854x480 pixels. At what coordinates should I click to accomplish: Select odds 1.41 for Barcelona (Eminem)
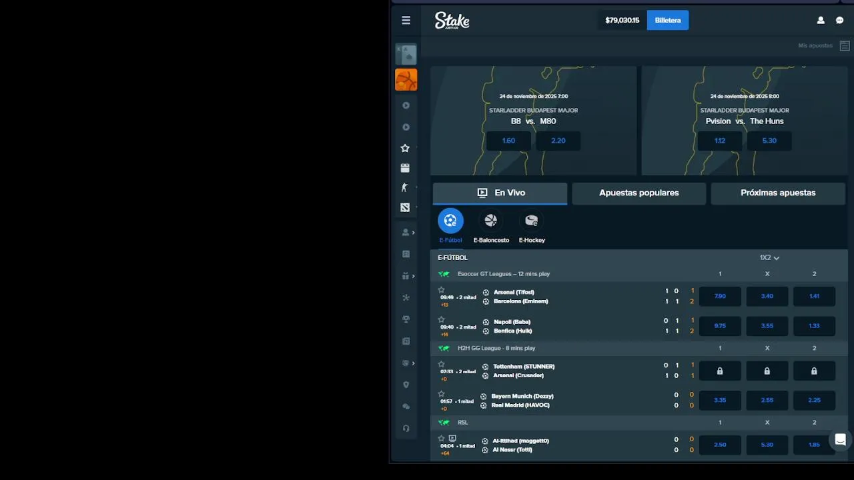814,296
